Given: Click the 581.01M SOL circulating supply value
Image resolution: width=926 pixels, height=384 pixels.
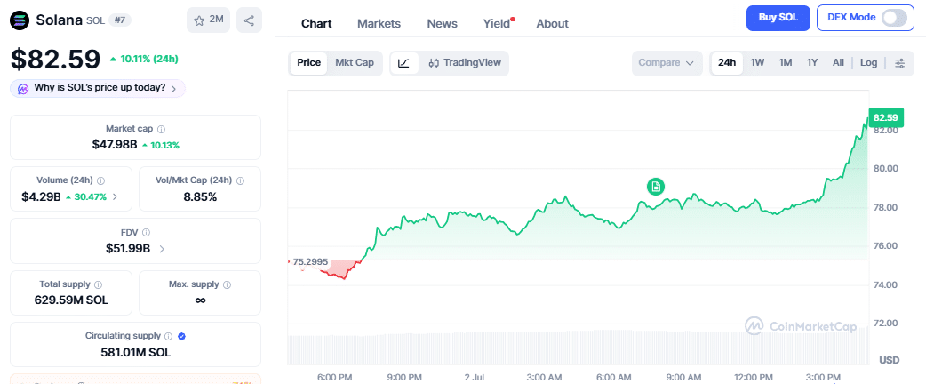Looking at the screenshot, I should pyautogui.click(x=135, y=353).
